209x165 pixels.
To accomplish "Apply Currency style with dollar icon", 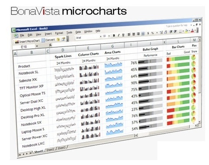I will (x=148, y=33).
